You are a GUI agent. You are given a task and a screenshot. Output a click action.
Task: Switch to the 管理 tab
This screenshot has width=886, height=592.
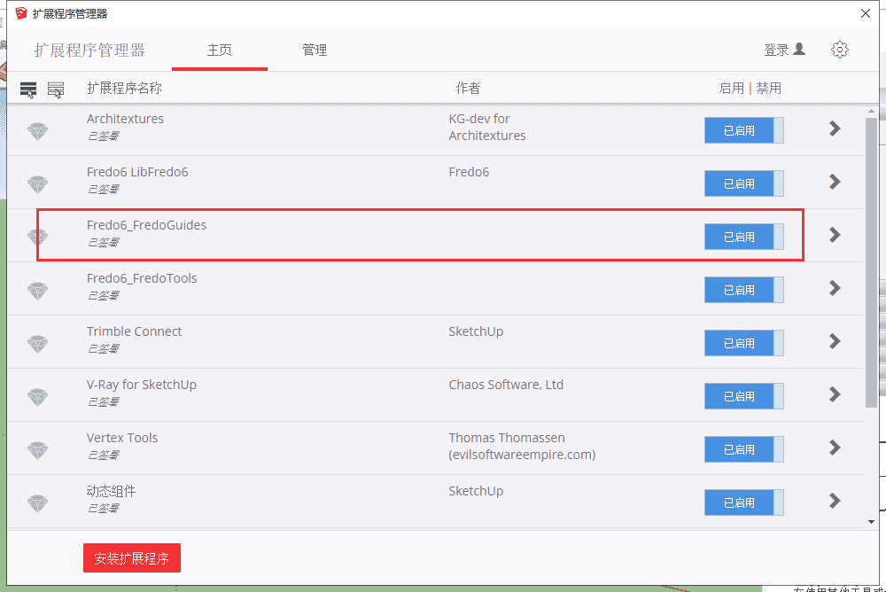click(x=315, y=50)
